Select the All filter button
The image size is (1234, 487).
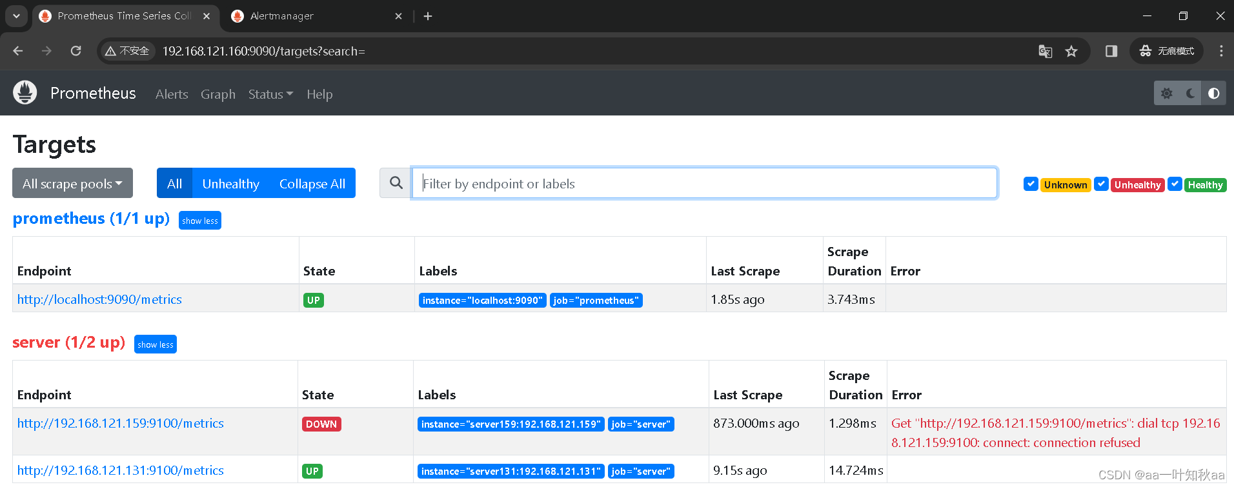click(x=174, y=183)
